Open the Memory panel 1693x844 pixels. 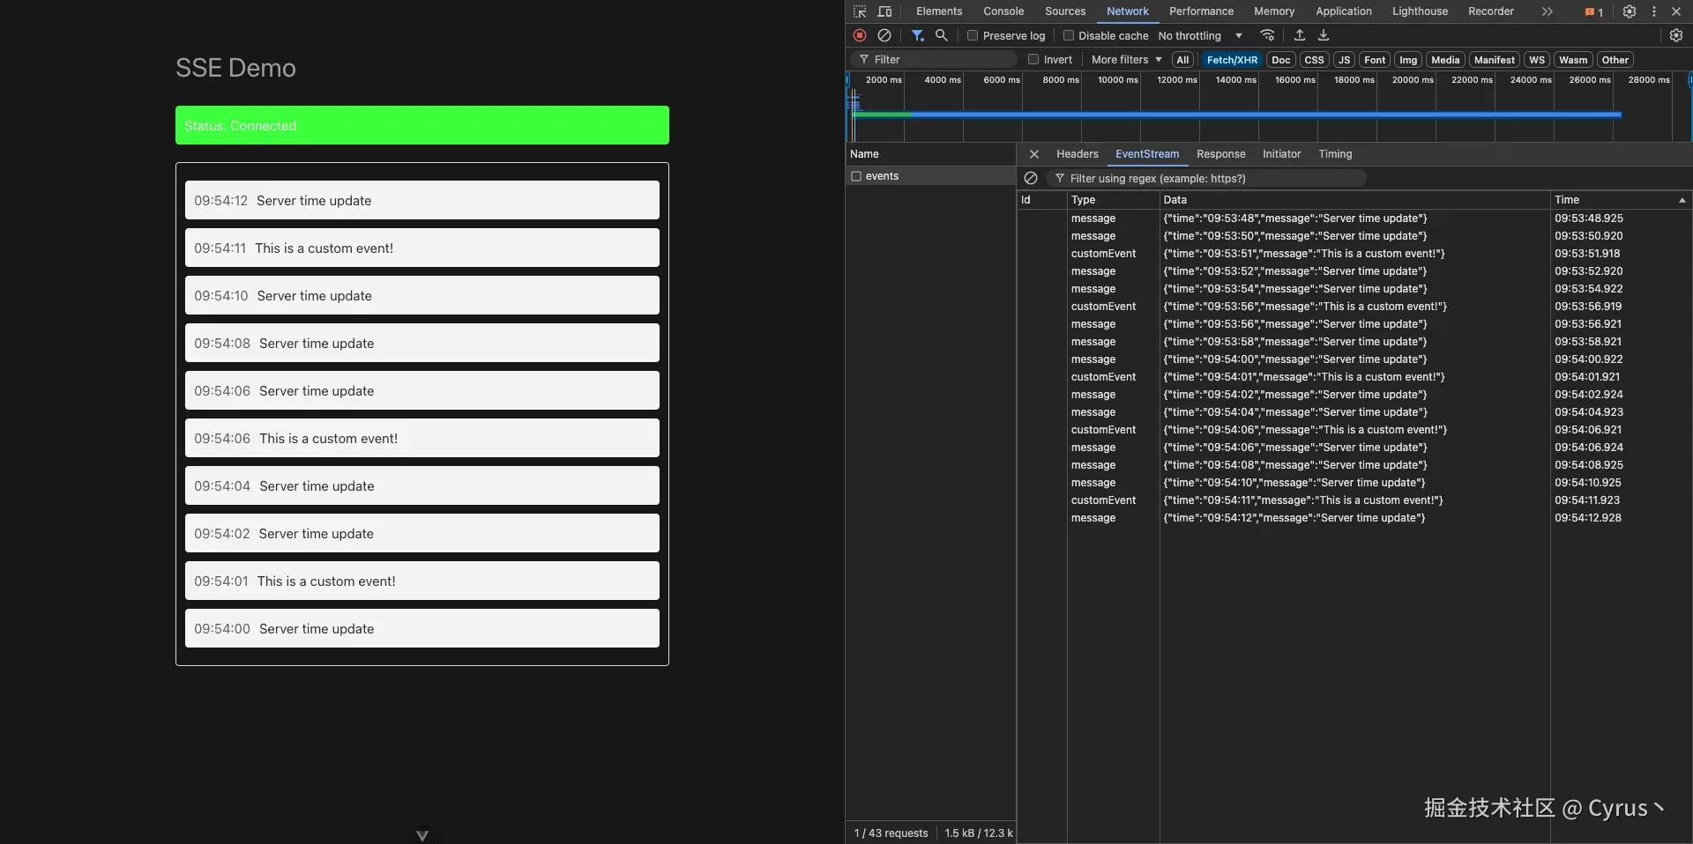tap(1274, 11)
